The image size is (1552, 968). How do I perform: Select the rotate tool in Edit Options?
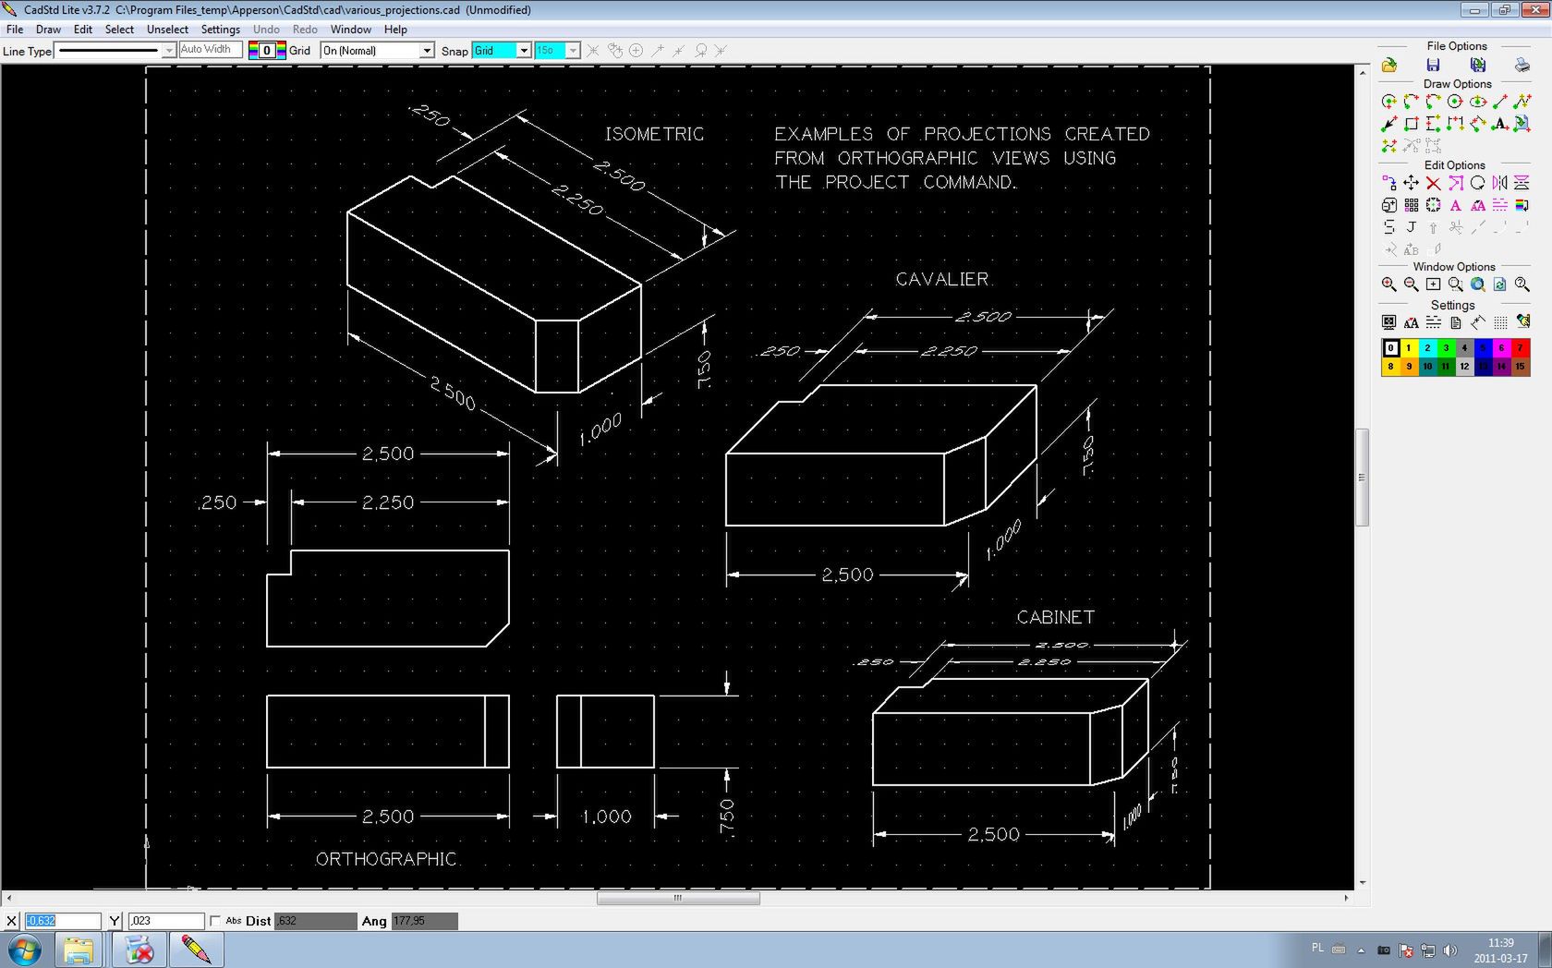[1477, 183]
